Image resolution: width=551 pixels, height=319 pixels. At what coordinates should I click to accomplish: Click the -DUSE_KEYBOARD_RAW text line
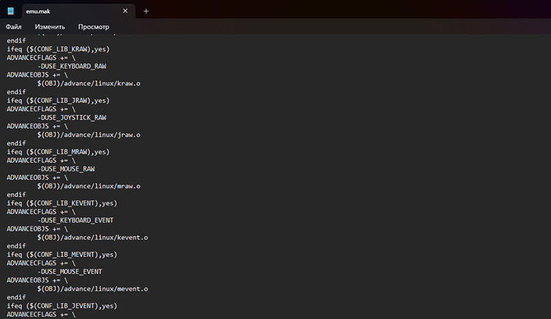[72, 66]
